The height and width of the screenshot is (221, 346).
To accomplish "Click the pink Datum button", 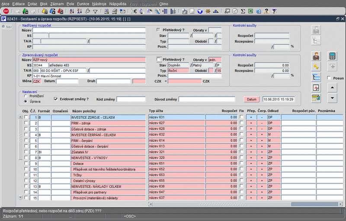I will tap(251, 99).
